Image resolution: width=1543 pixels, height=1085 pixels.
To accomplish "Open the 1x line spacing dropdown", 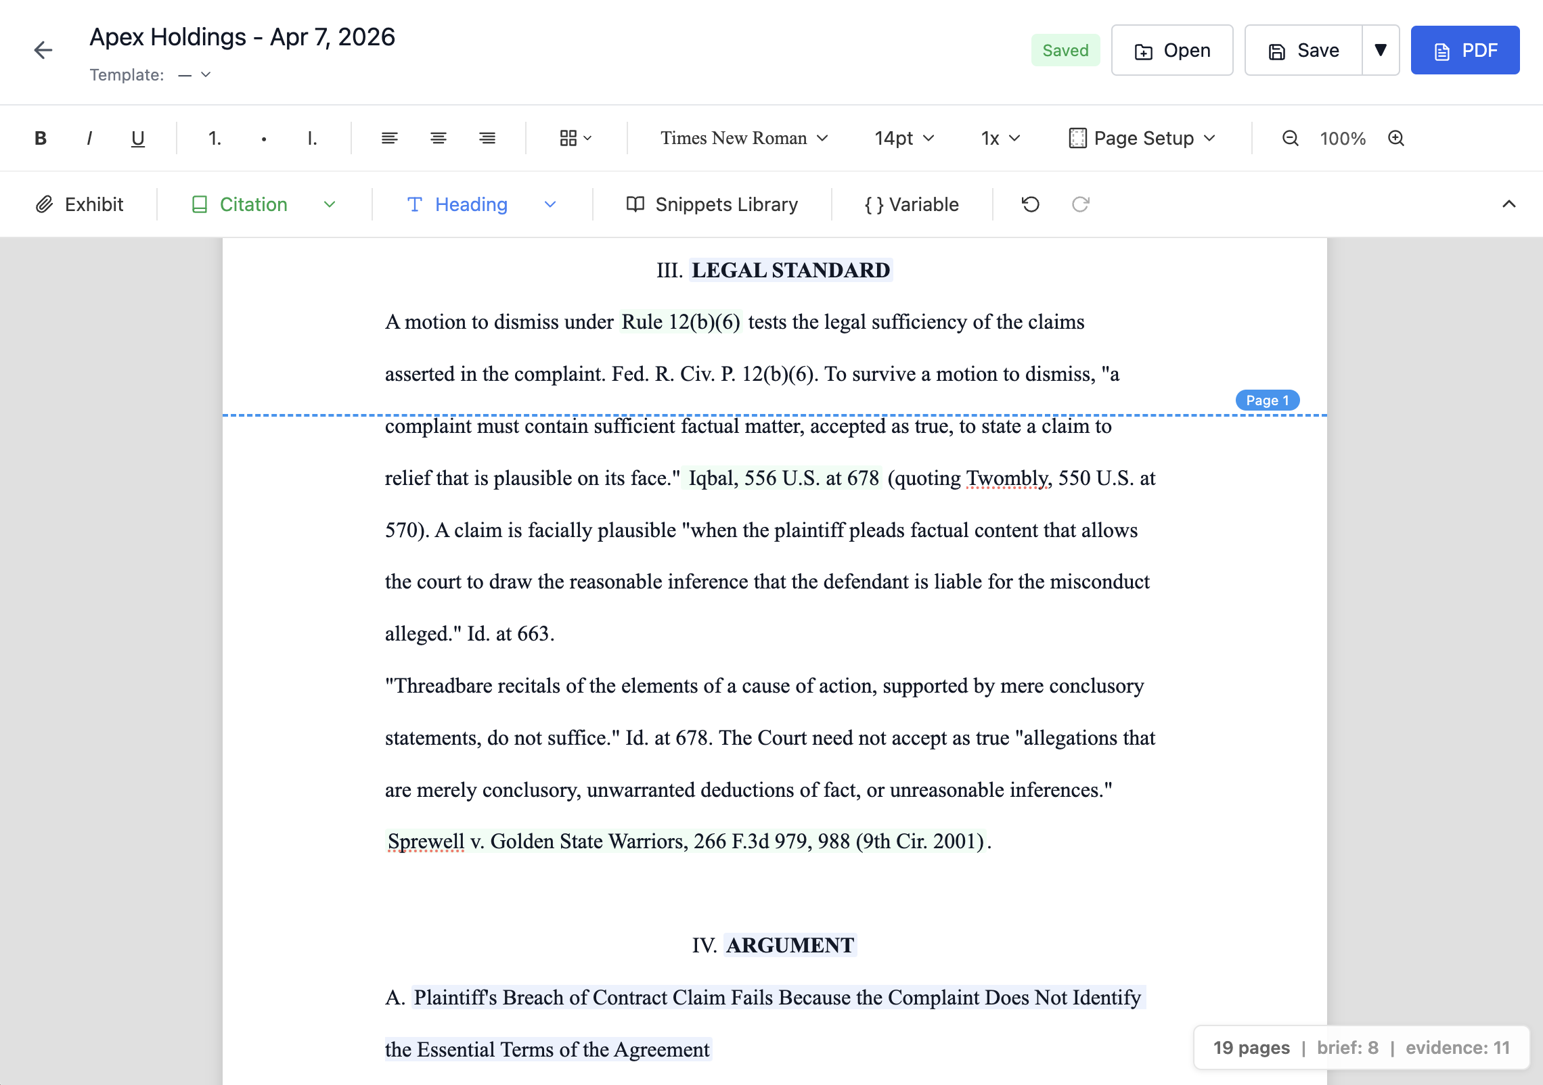I will point(998,137).
